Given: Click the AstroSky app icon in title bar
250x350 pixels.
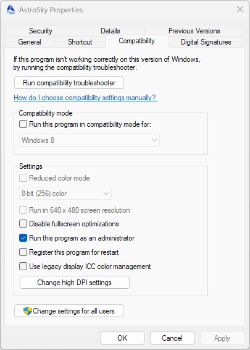Looking at the screenshot, I should point(10,10).
